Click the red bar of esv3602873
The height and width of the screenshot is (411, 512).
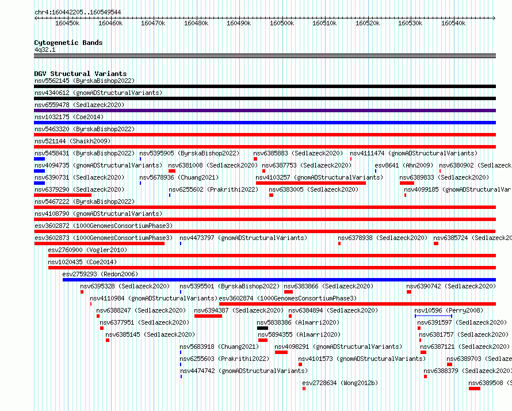100,243
